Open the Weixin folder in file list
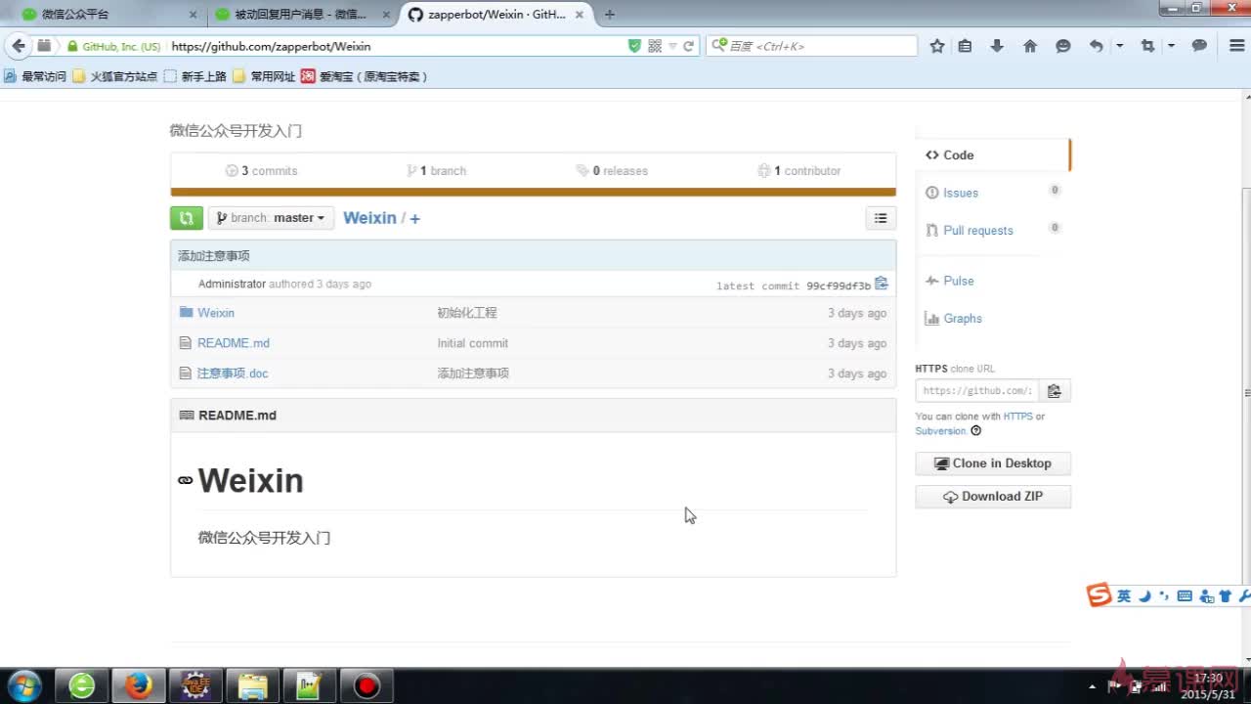Screen dimensions: 1251x704 (x=216, y=313)
